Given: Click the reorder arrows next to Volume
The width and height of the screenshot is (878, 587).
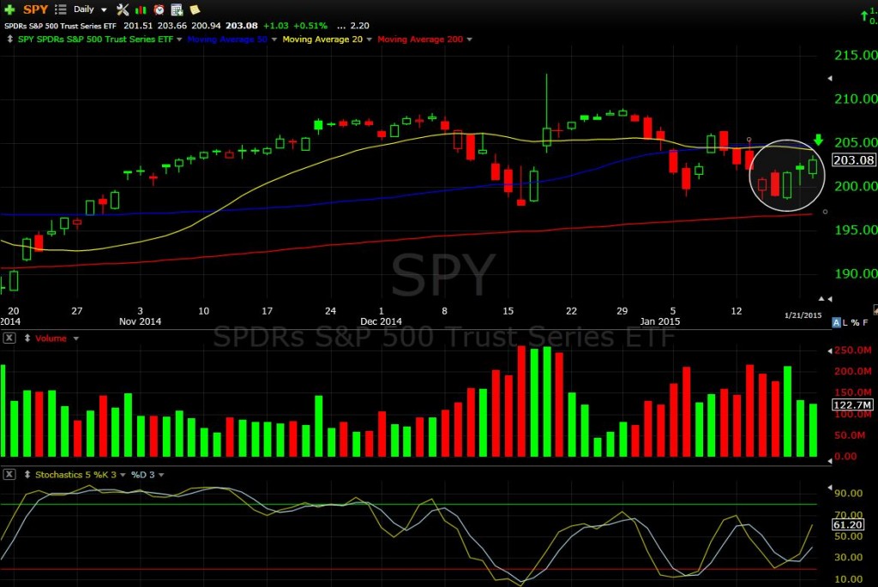Looking at the screenshot, I should (x=27, y=338).
